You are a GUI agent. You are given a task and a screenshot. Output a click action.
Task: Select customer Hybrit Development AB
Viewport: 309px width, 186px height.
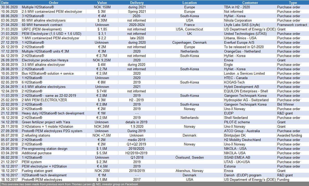click(x=241, y=87)
